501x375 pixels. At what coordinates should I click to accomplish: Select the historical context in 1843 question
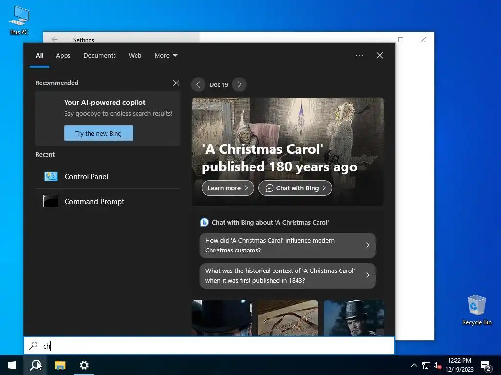point(288,275)
